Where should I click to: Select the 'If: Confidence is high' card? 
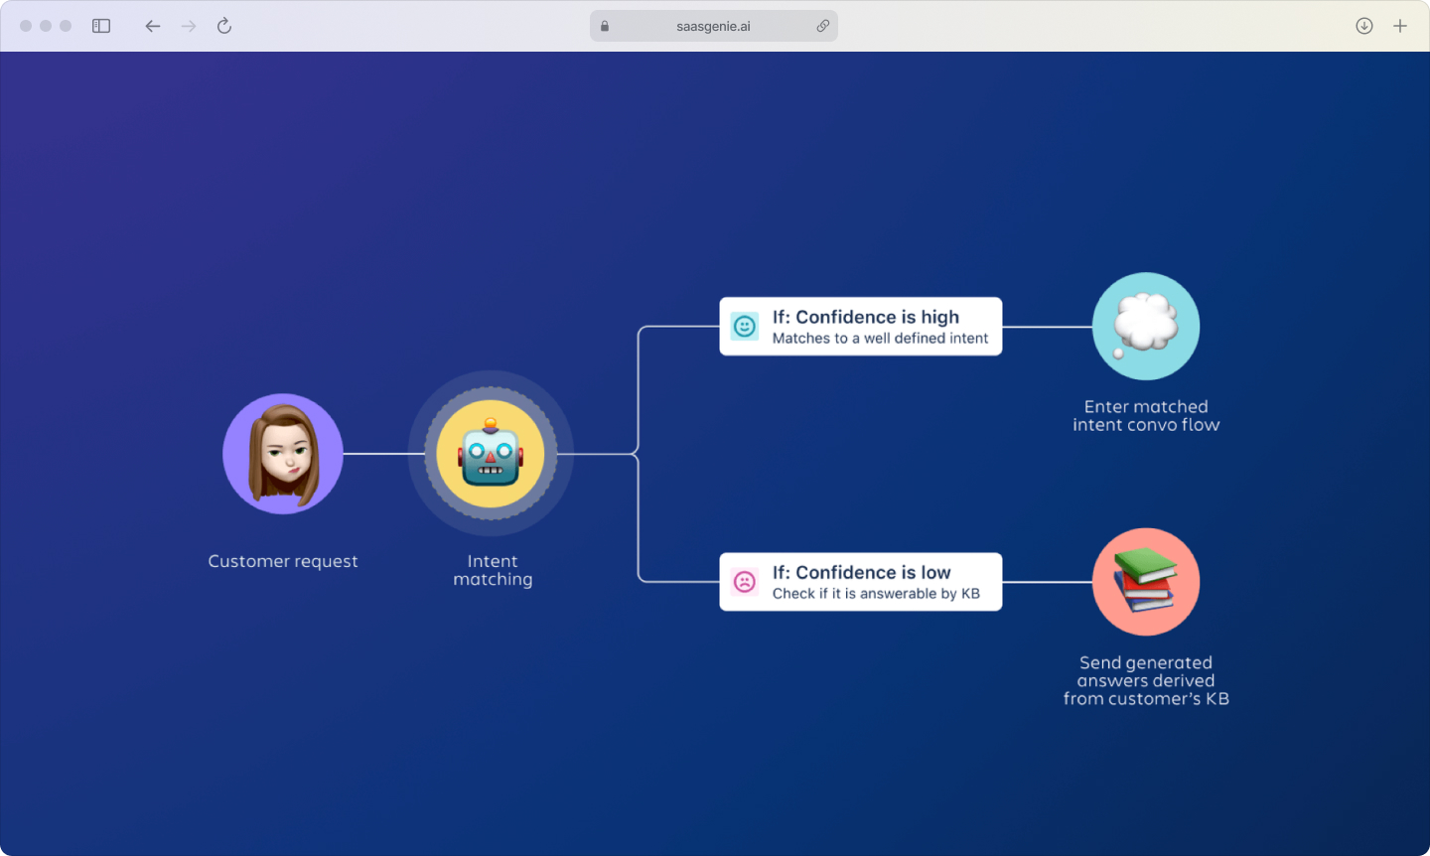(x=860, y=326)
